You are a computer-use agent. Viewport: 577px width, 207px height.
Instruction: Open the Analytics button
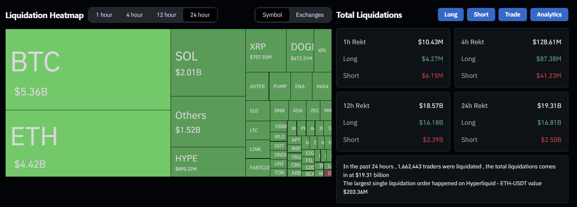549,15
